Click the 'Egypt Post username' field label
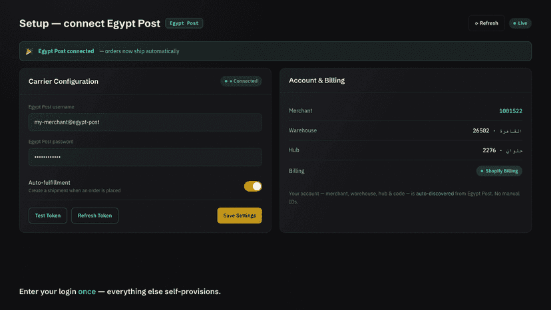551x310 pixels. (51, 107)
